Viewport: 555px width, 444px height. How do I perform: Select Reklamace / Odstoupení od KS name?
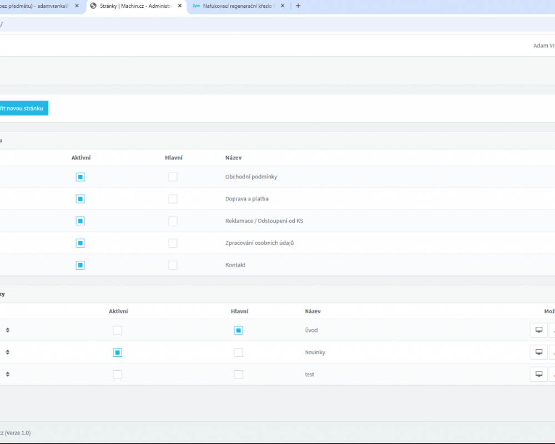[264, 220]
